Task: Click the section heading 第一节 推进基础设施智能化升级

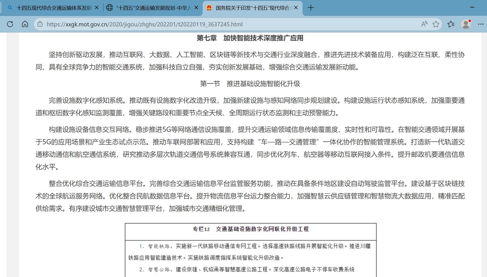Action: pos(250,84)
